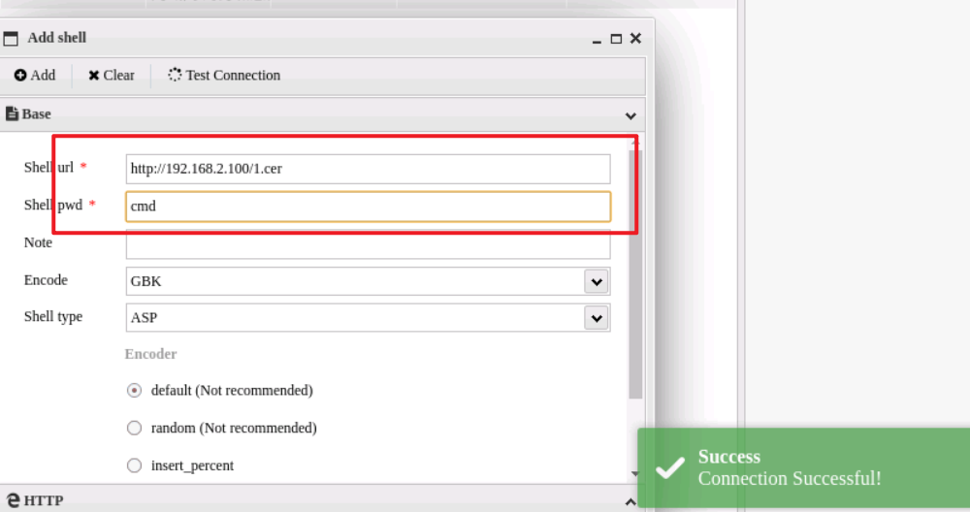Open the Shell type ASP dropdown
The height and width of the screenshot is (512, 970).
point(597,318)
